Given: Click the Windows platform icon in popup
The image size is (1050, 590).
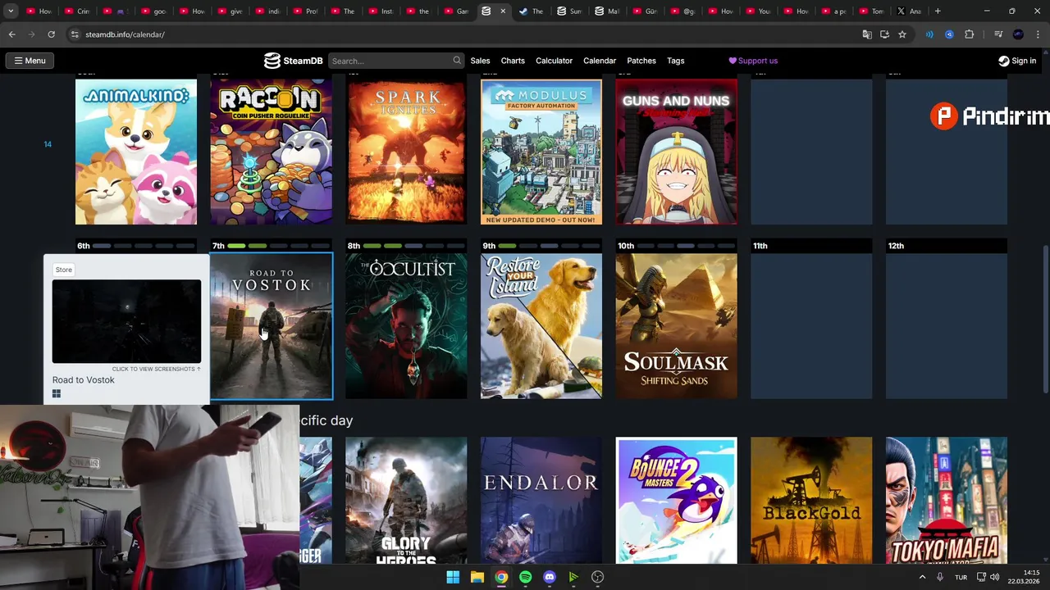Looking at the screenshot, I should 57,394.
